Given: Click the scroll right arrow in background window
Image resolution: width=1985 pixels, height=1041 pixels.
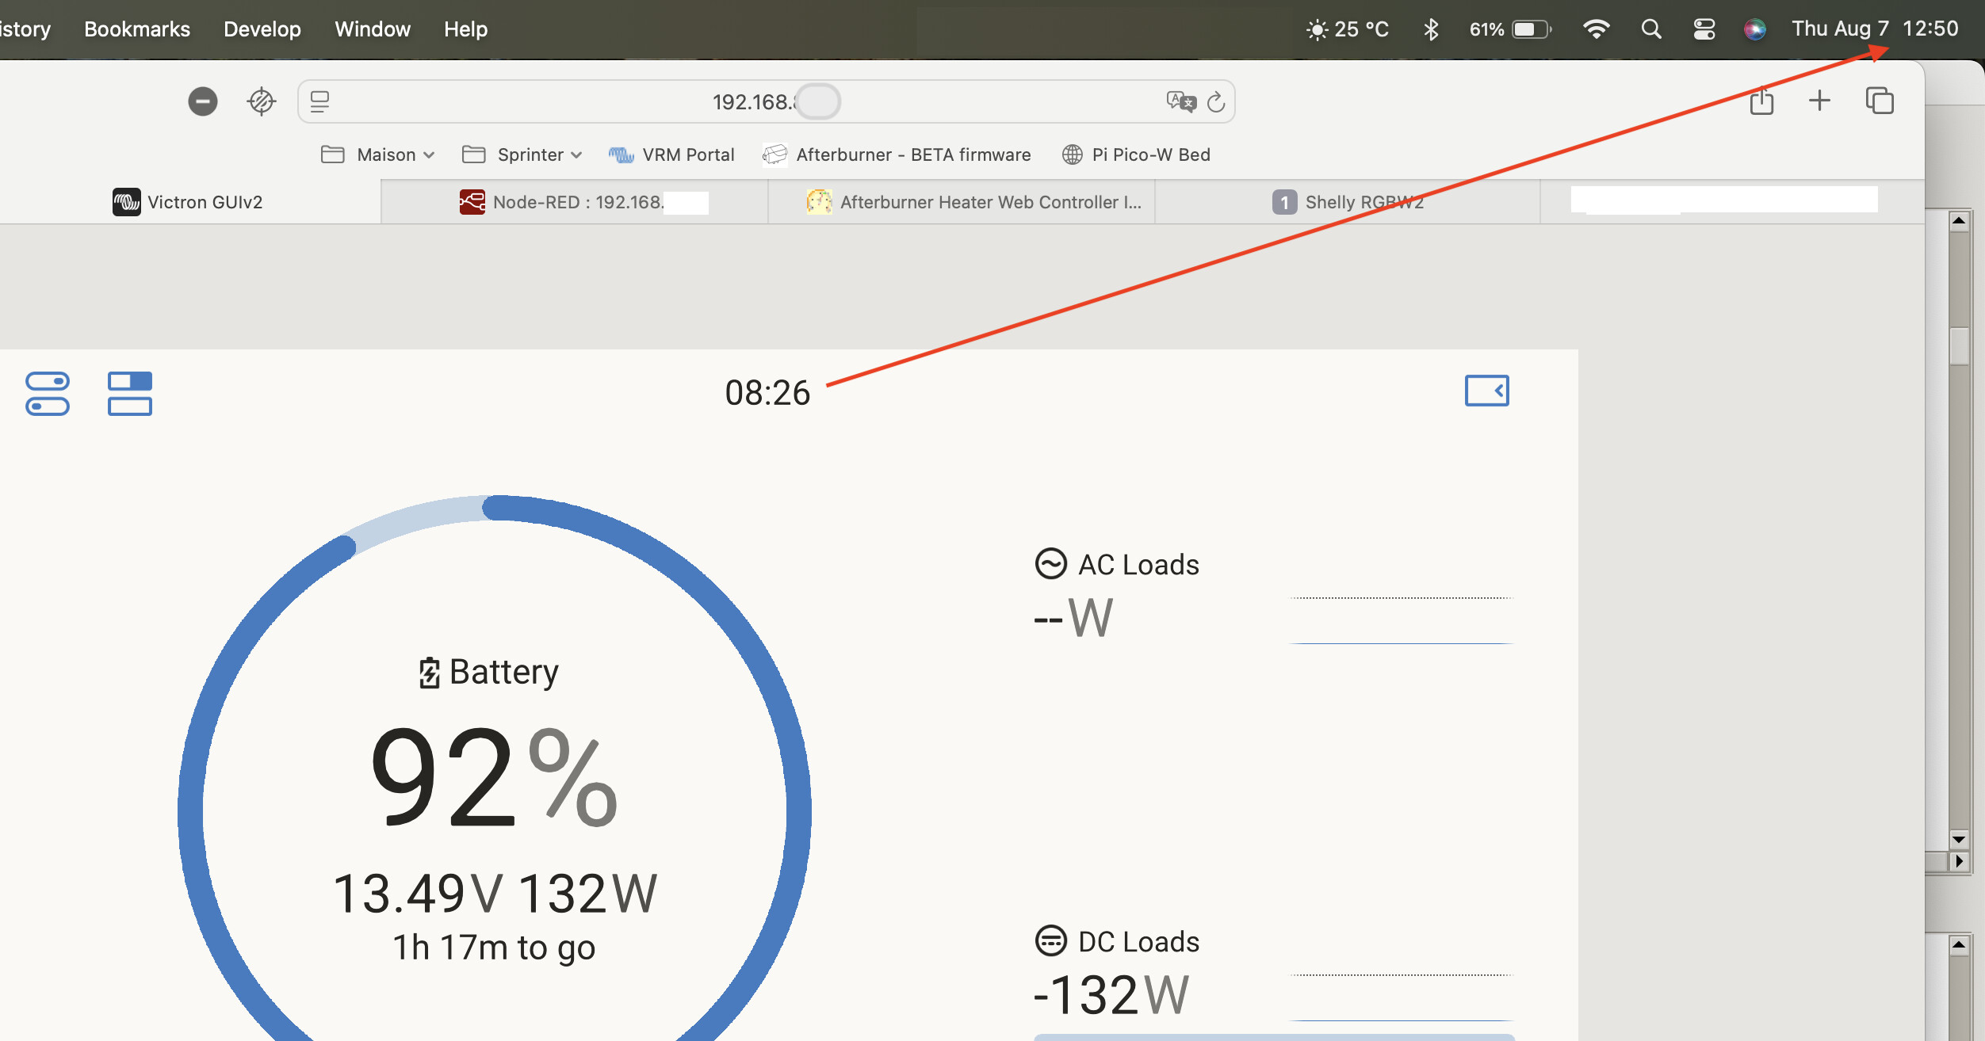Looking at the screenshot, I should coord(1960,861).
